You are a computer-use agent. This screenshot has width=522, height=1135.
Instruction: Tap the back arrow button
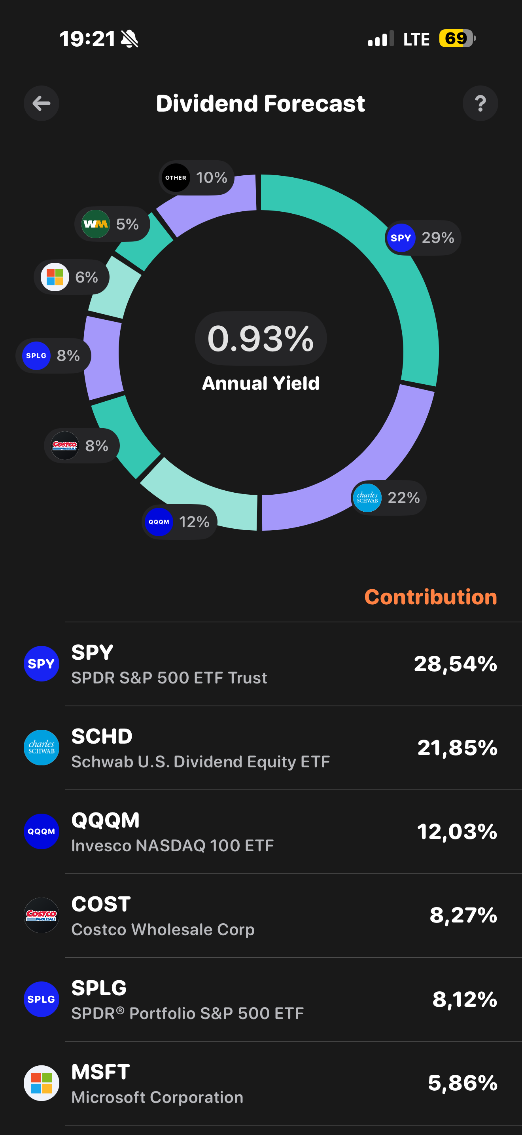click(42, 104)
